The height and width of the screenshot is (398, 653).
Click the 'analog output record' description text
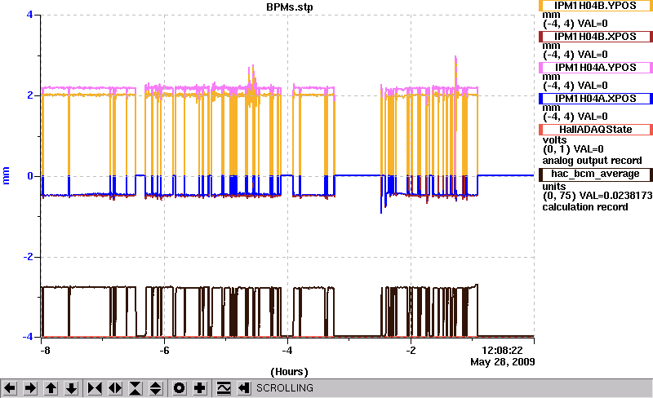(x=592, y=161)
